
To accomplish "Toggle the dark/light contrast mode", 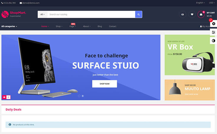I will coord(213,41).
